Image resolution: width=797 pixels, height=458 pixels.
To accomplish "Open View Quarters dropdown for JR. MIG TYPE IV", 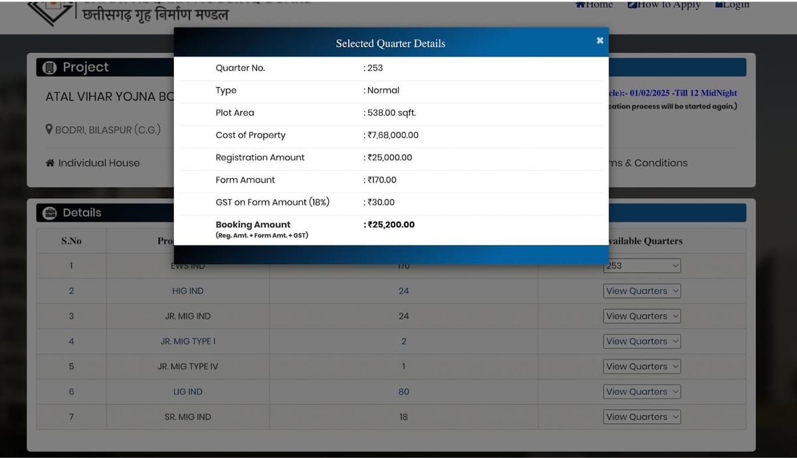I will [642, 366].
